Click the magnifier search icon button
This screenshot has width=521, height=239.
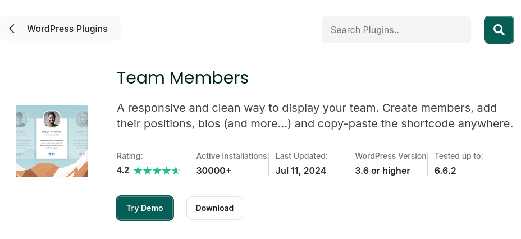tap(499, 30)
